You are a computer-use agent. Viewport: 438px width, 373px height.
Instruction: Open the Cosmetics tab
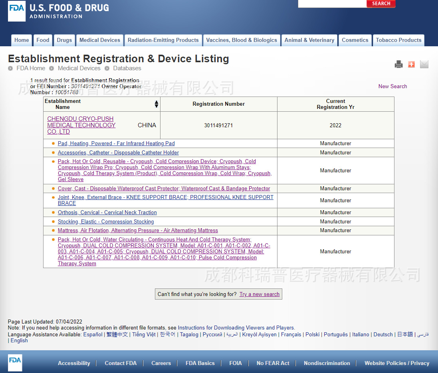tap(355, 40)
